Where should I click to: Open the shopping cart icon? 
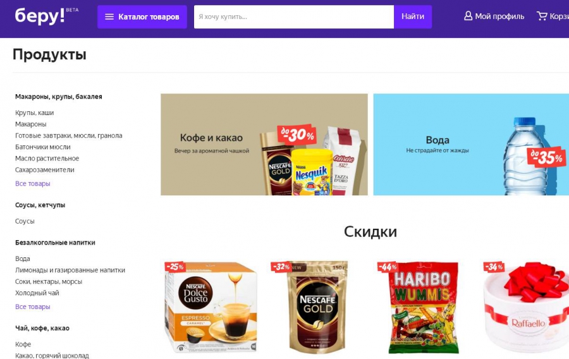[542, 16]
